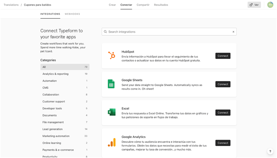This screenshot has width=277, height=158.
Task: Click the Google Sheets logo icon
Action: point(111,84)
